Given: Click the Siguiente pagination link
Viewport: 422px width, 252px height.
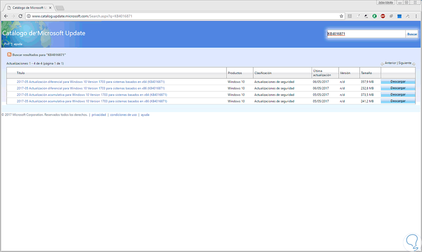Looking at the screenshot, I should pos(405,63).
